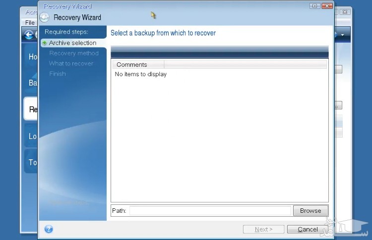The image size is (372, 240).
Task: Open the File menu in the background window
Action: click(x=30, y=22)
